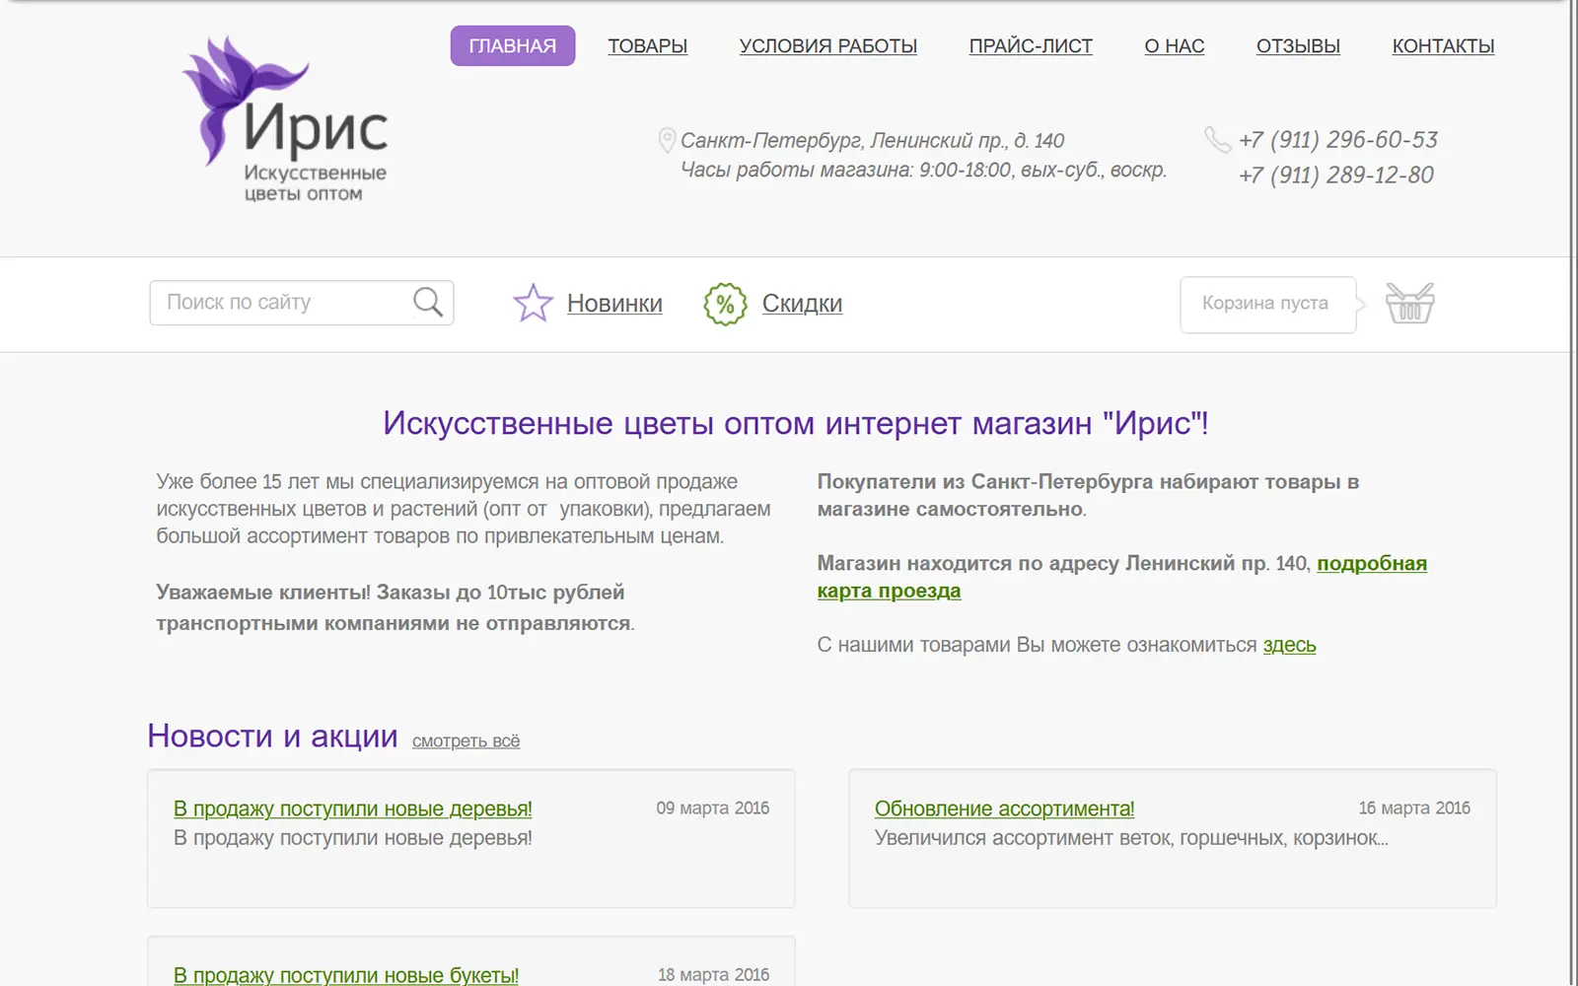
Task: Click the здесь products link
Action: (1289, 645)
